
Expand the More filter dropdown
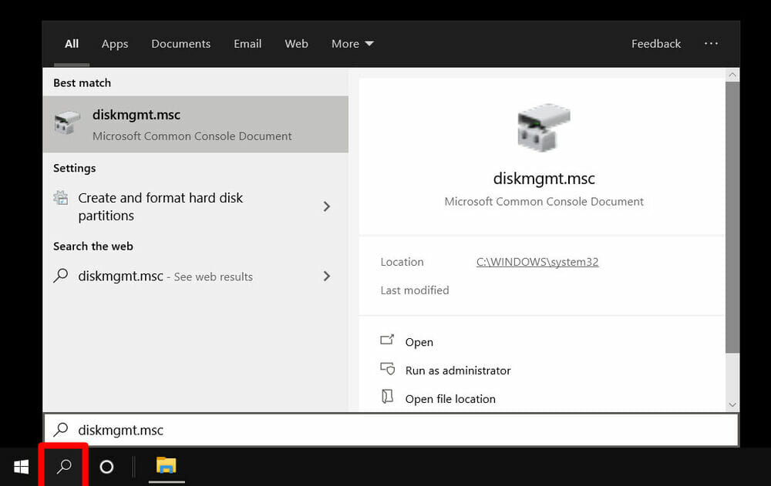[x=352, y=44]
